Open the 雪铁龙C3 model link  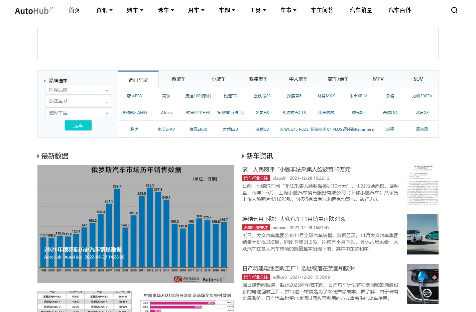pyautogui.click(x=262, y=96)
